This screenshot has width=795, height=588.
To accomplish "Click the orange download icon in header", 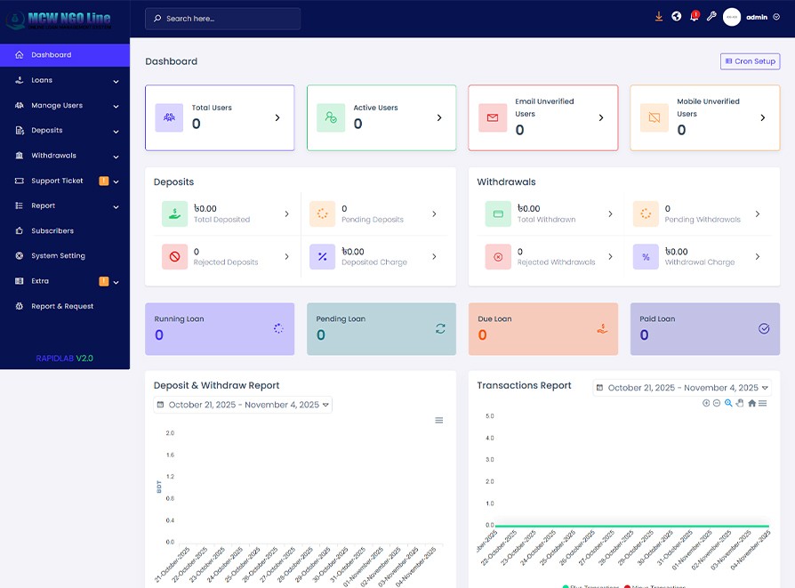I will pos(659,17).
